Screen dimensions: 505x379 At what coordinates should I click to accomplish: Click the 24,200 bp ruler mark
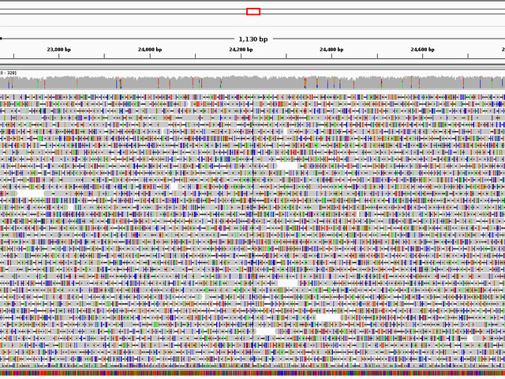pos(241,50)
